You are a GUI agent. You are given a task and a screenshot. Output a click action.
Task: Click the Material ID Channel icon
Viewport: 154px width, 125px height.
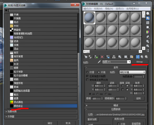pos(126,57)
